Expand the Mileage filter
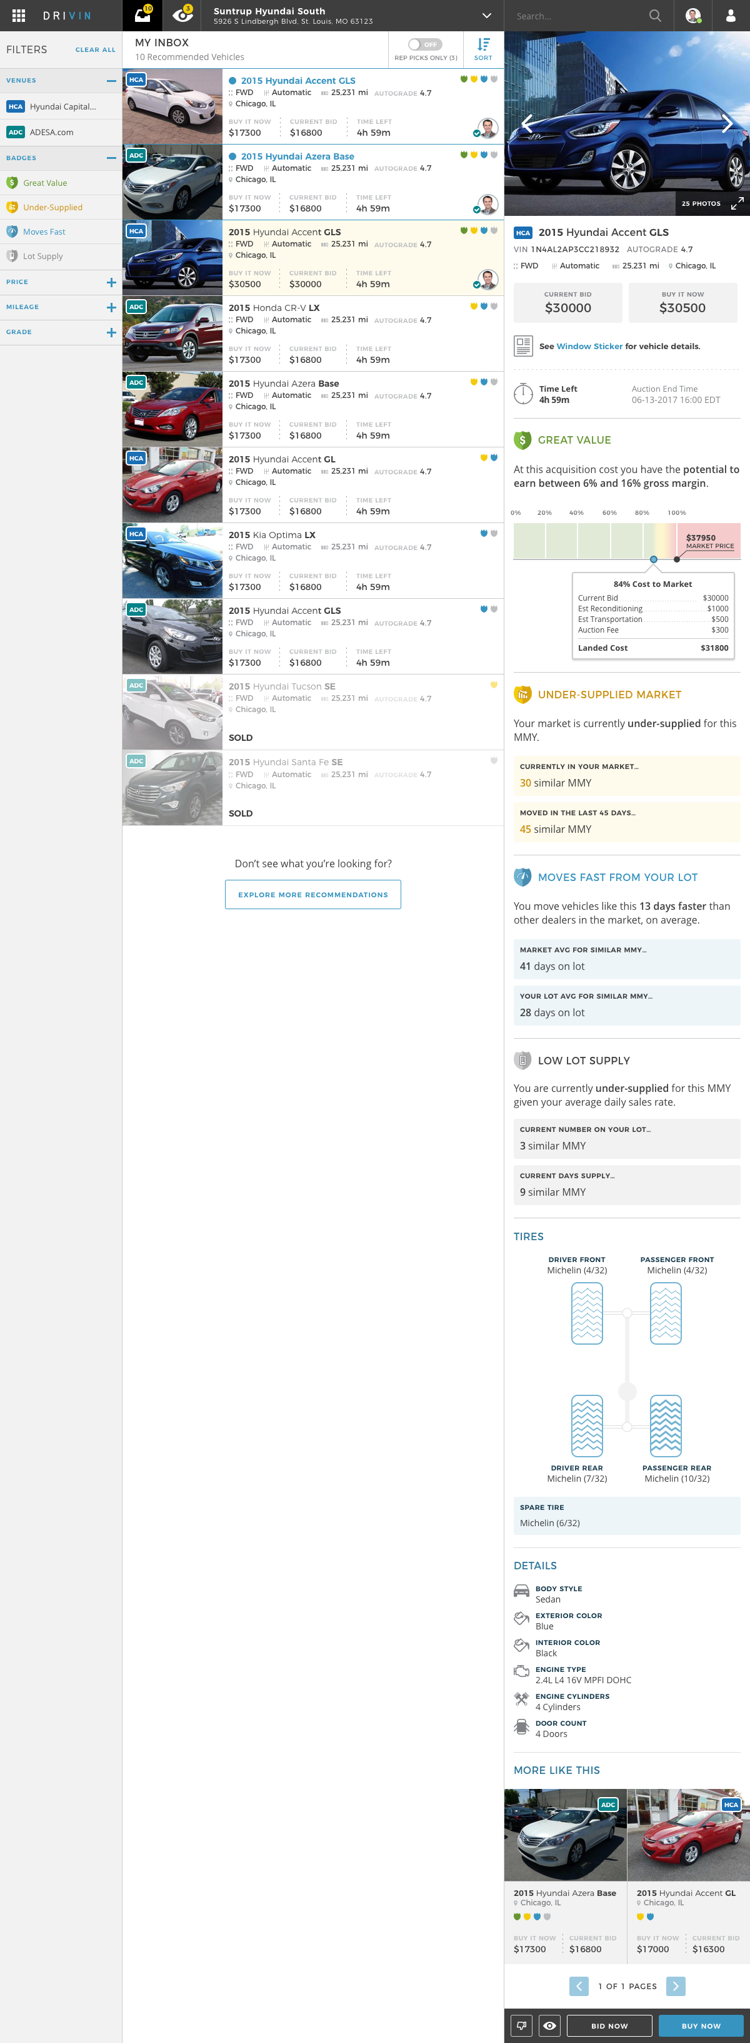750x2043 pixels. click(x=111, y=307)
